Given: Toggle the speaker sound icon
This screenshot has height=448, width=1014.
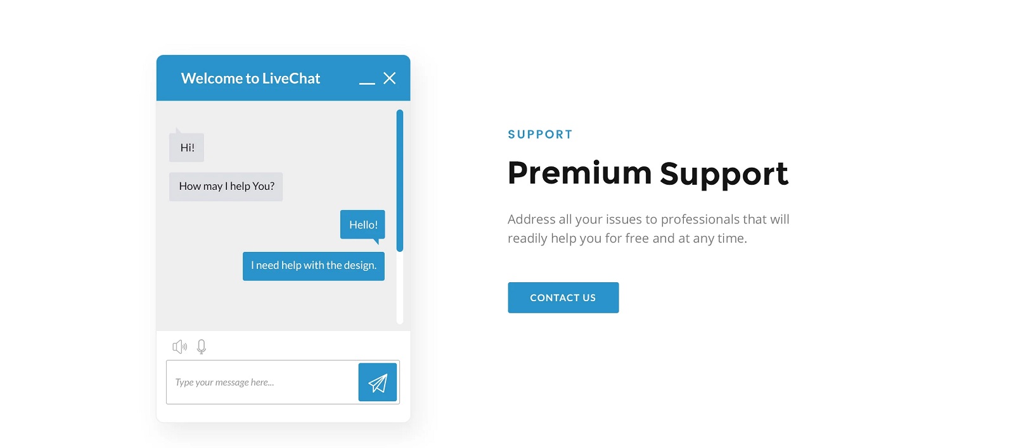Looking at the screenshot, I should pos(179,346).
